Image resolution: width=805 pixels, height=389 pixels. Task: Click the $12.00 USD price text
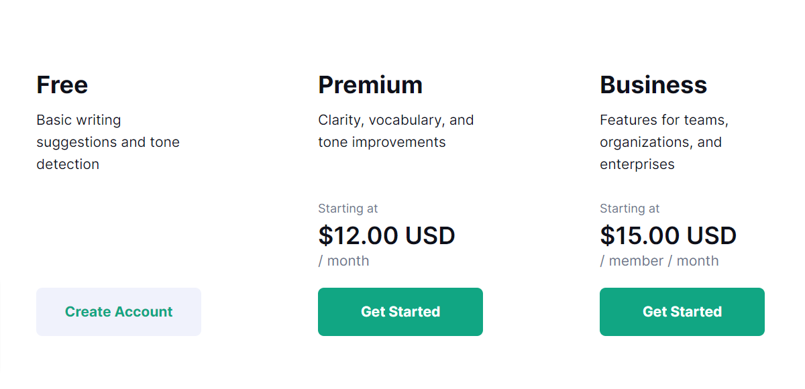[x=388, y=235]
